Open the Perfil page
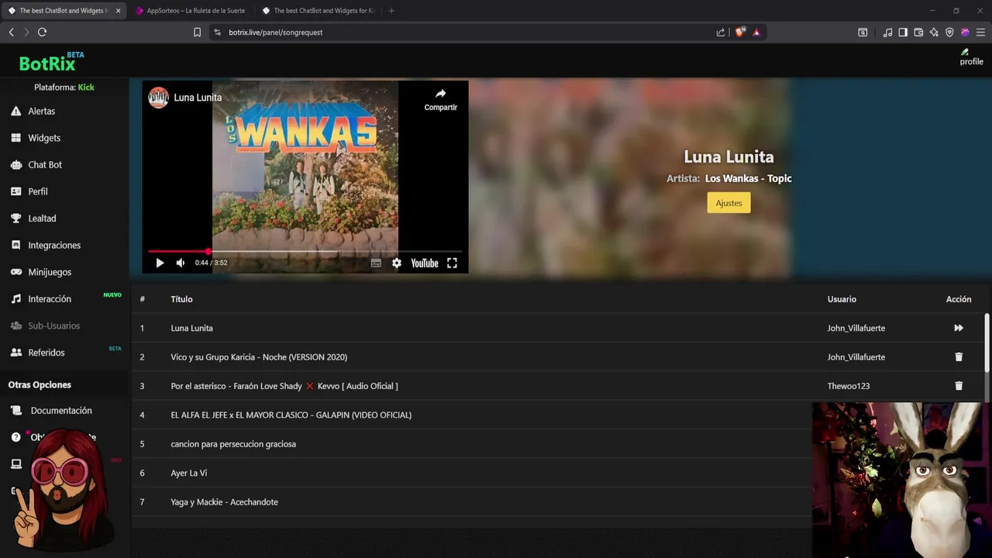This screenshot has height=558, width=992. pyautogui.click(x=37, y=191)
